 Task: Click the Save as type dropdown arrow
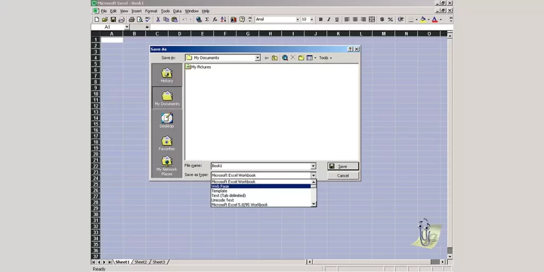click(x=313, y=175)
